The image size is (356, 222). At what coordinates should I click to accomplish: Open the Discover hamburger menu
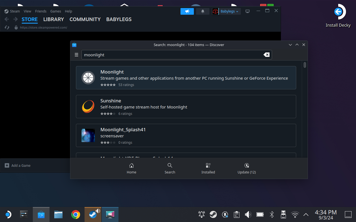76,55
